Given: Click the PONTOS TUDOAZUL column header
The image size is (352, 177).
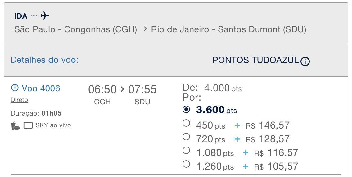Looking at the screenshot, I should point(255,60).
